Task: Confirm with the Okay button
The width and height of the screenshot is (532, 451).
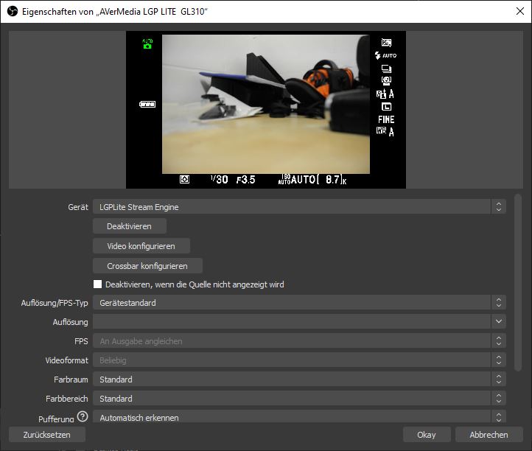Action: [x=426, y=435]
